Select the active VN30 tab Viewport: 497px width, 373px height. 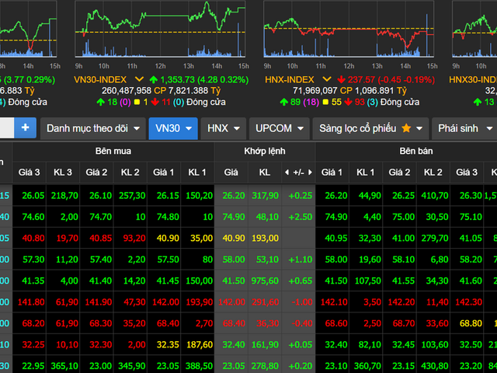(x=172, y=128)
